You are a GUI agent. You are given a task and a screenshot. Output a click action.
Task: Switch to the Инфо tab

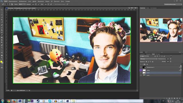(x=148, y=8)
